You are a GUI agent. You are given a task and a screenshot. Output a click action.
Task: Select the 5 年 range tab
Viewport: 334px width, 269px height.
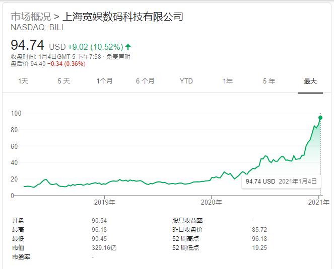269,81
